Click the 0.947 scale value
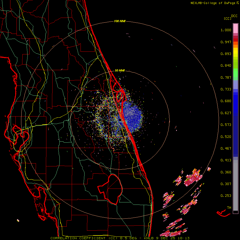This screenshot has width=240, height=240. click(x=226, y=42)
